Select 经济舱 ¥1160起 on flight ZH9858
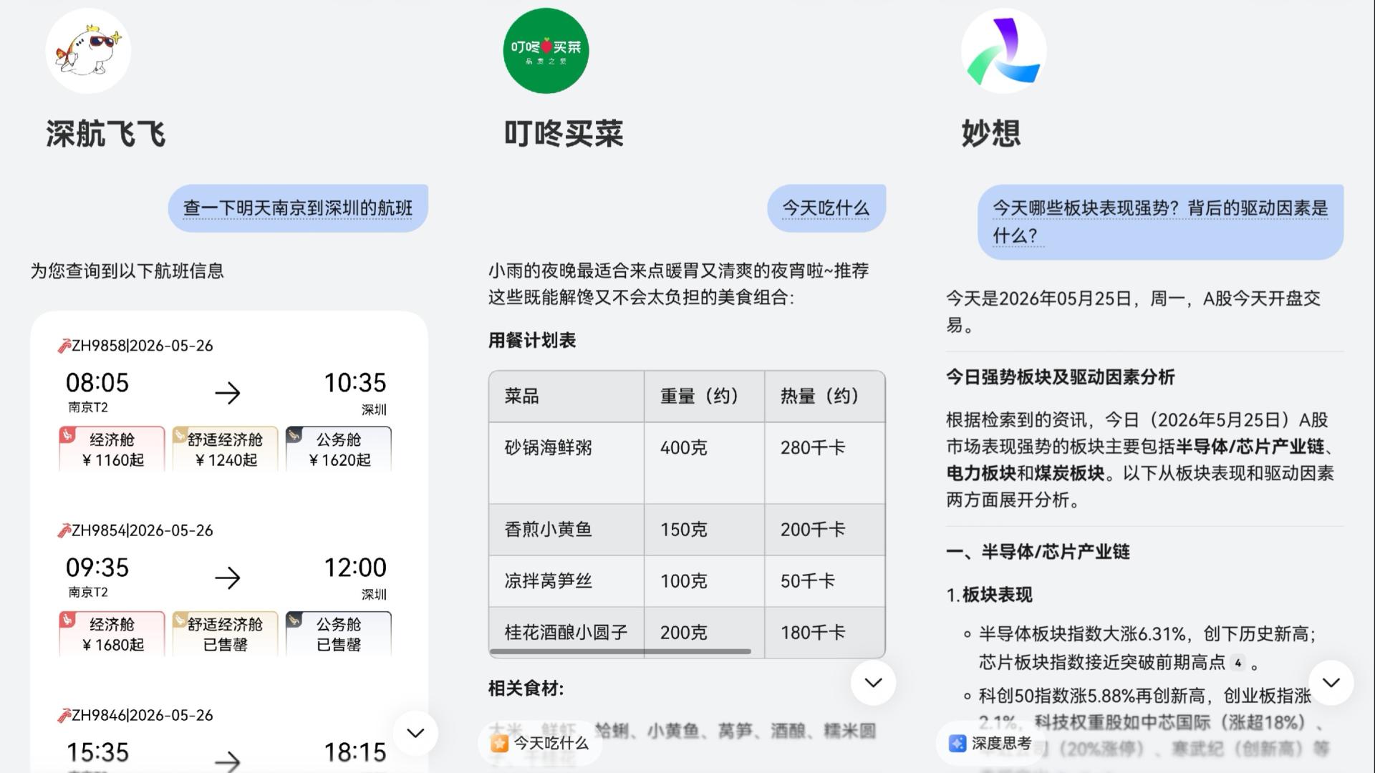 [112, 449]
